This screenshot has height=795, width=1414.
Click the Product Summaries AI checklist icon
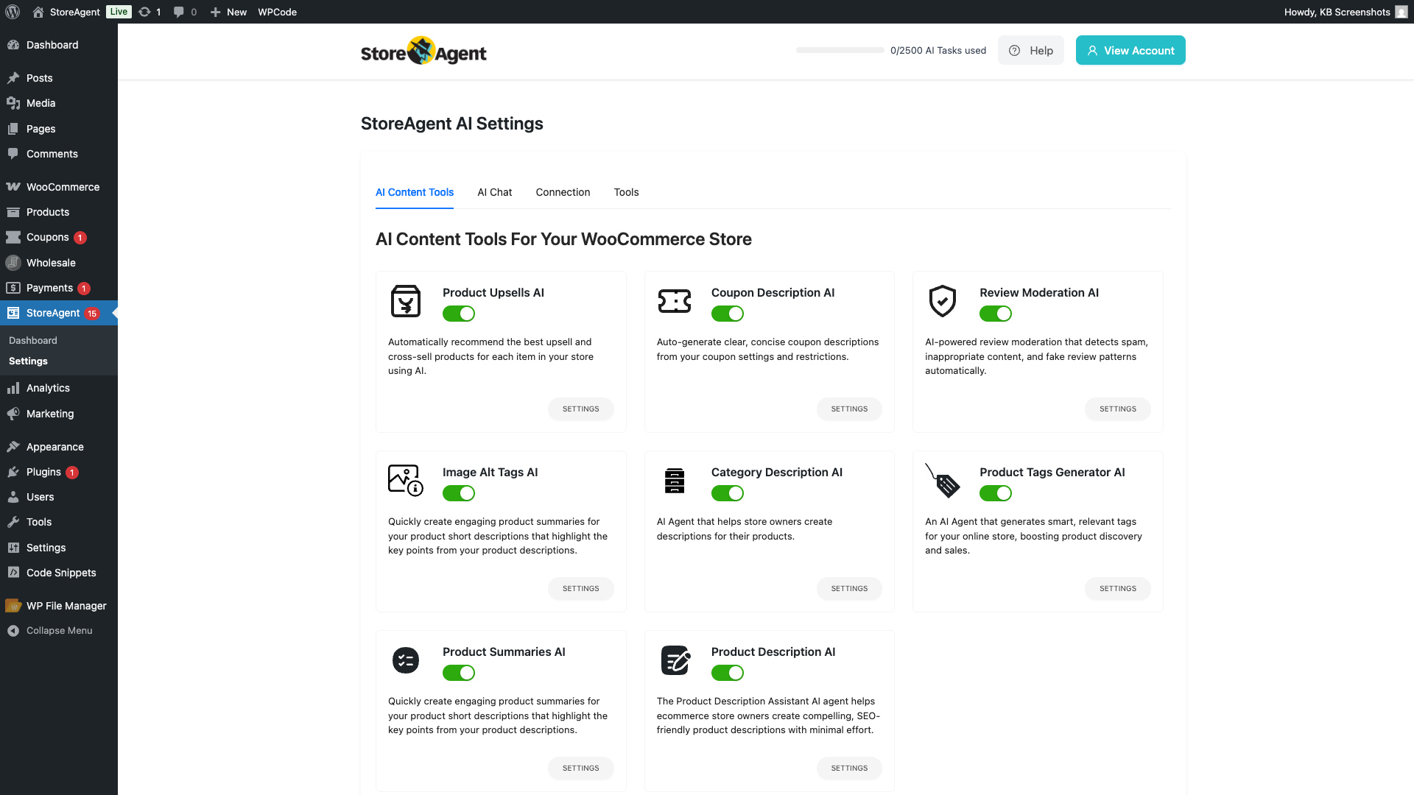[405, 660]
